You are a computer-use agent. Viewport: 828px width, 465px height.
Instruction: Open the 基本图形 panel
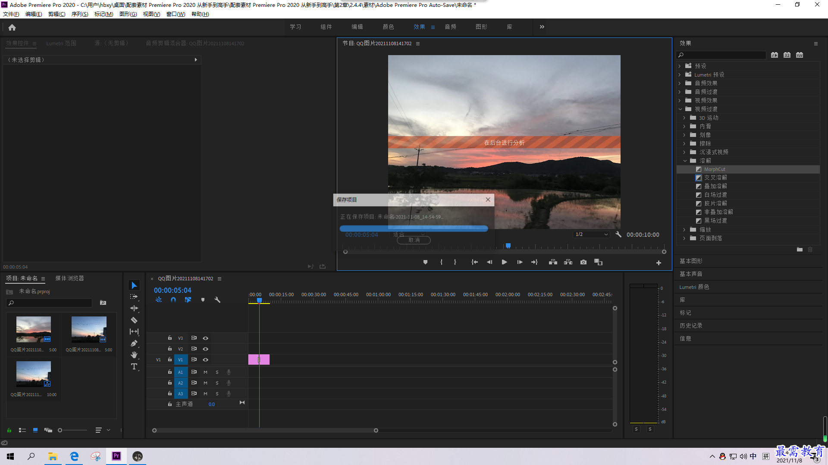point(691,261)
